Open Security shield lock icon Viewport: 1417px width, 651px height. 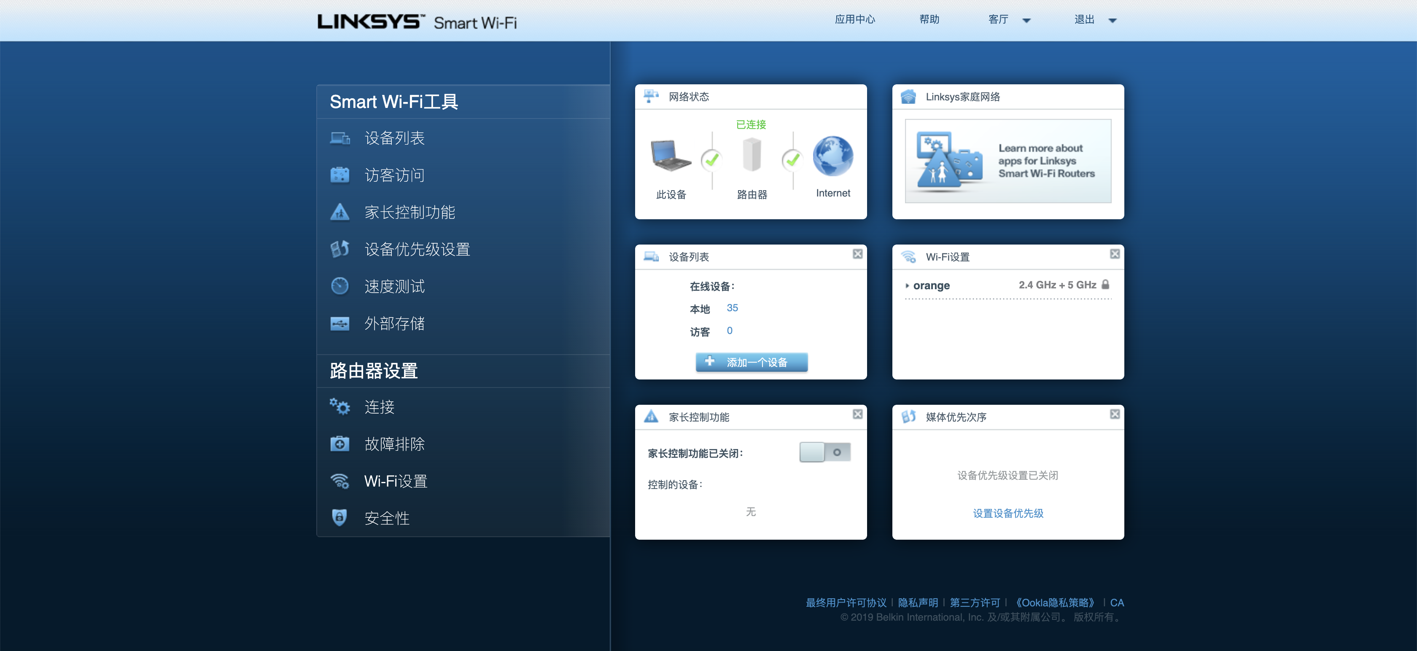(339, 517)
